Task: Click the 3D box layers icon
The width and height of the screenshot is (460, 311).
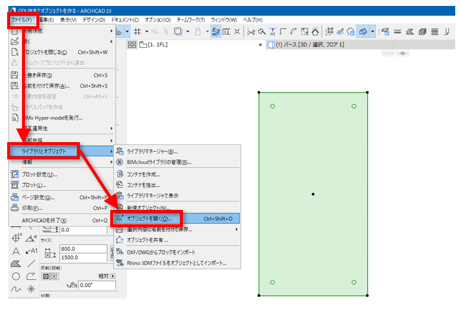Action: click(x=422, y=32)
